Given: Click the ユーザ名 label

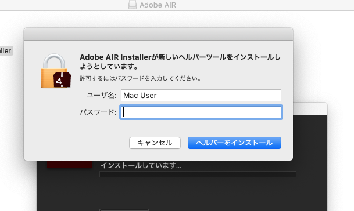Looking at the screenshot, I should click(x=102, y=95).
